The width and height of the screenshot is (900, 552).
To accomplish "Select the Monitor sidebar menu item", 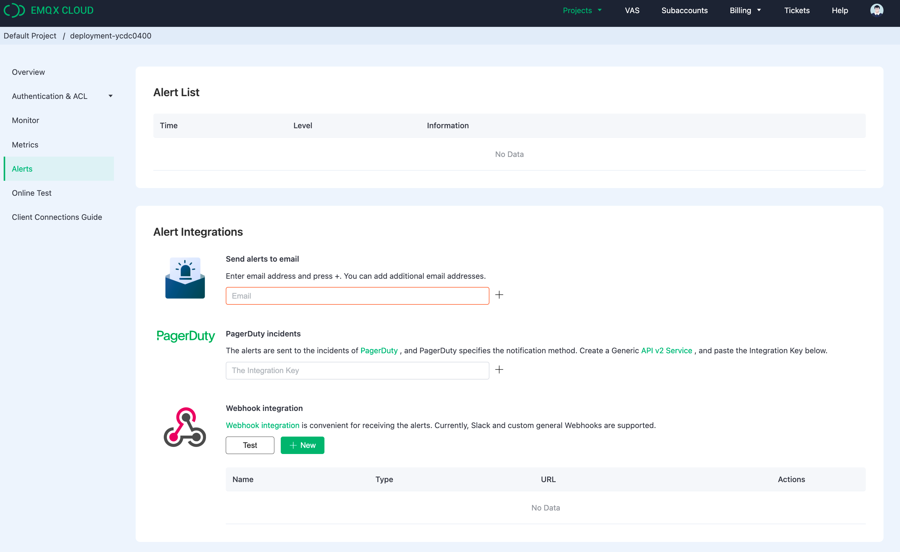I will pos(25,120).
